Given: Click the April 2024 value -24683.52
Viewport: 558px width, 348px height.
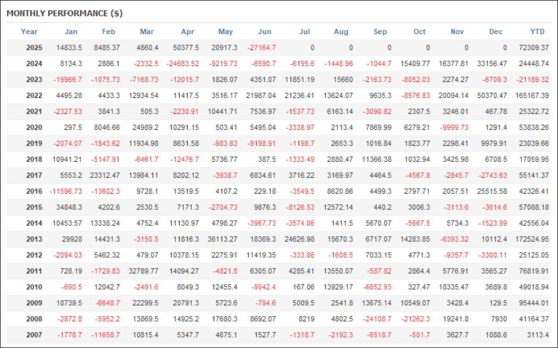Looking at the screenshot, I should pyautogui.click(x=183, y=64).
